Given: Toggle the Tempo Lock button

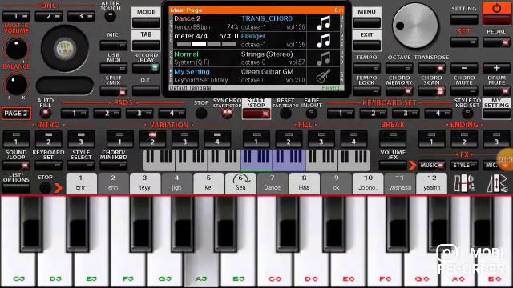Looking at the screenshot, I should coord(366,90).
